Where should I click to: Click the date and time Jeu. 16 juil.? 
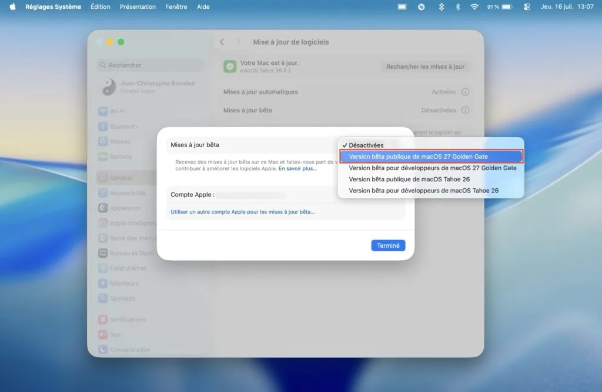(x=567, y=6)
